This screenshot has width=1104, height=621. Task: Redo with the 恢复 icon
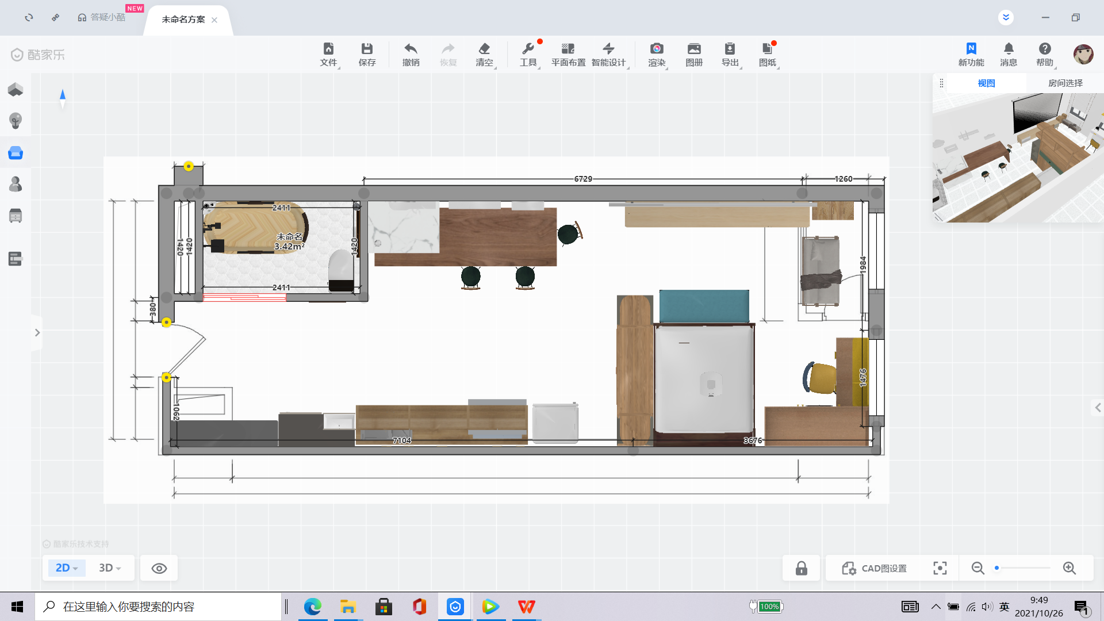point(448,55)
